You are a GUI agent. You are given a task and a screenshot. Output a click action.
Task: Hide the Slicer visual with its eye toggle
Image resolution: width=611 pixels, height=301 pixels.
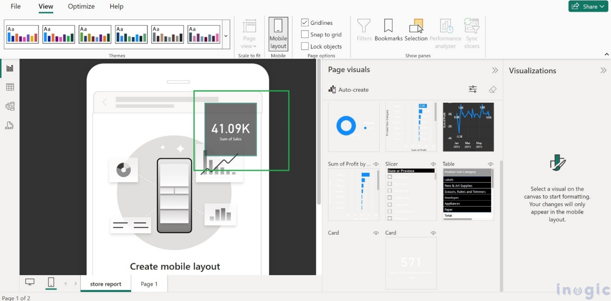[x=434, y=164]
